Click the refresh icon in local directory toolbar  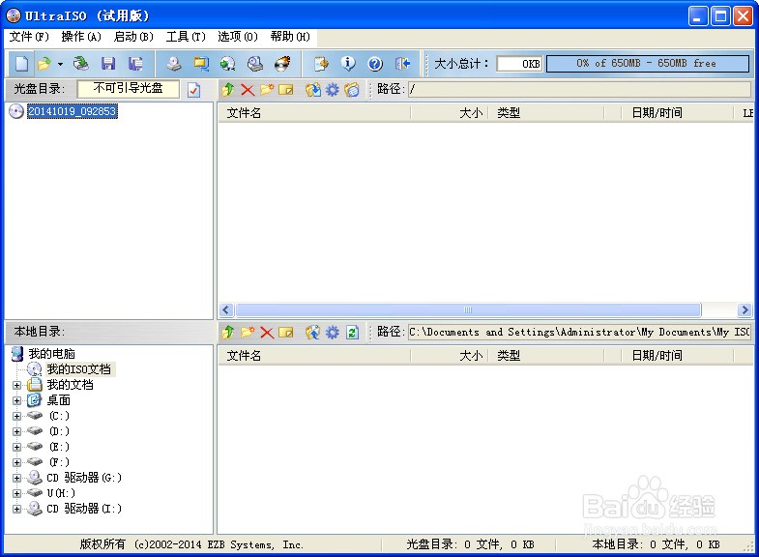[x=352, y=333]
